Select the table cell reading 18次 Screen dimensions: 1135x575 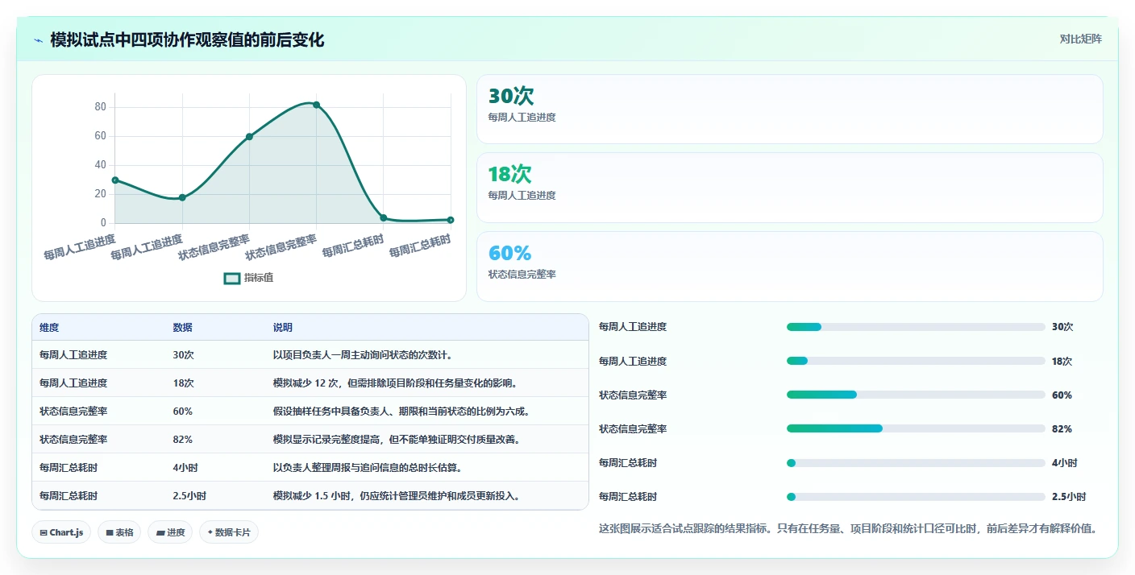pyautogui.click(x=183, y=383)
